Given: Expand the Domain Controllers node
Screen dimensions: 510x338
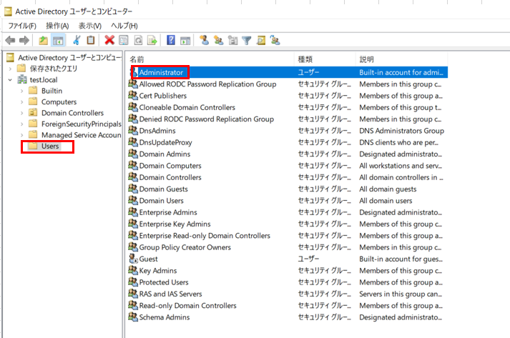Looking at the screenshot, I should [21, 113].
